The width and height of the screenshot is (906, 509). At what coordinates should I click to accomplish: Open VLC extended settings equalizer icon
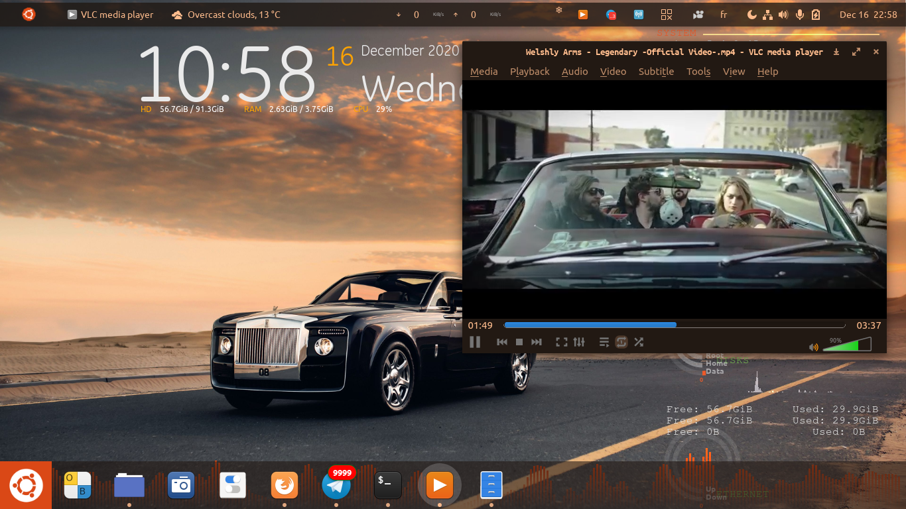(x=579, y=342)
